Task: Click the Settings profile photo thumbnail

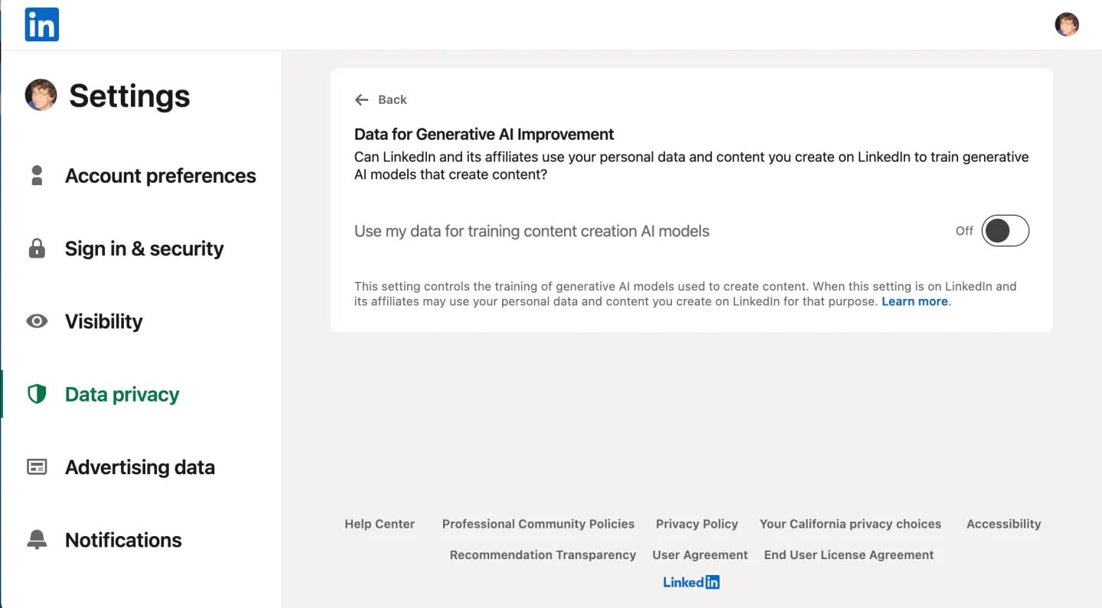Action: (x=41, y=95)
